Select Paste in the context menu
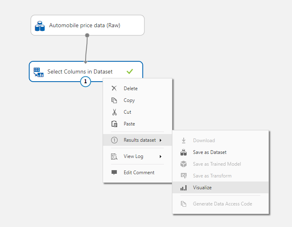 point(137,124)
